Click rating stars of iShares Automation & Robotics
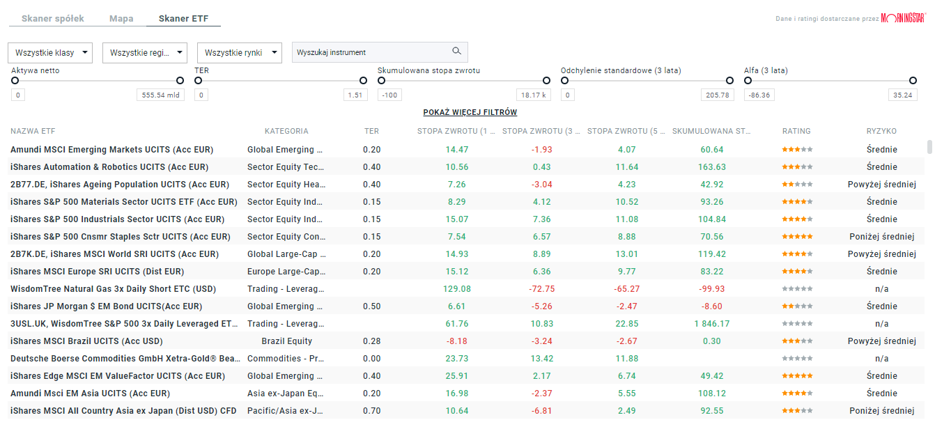The height and width of the screenshot is (436, 935). 796,166
